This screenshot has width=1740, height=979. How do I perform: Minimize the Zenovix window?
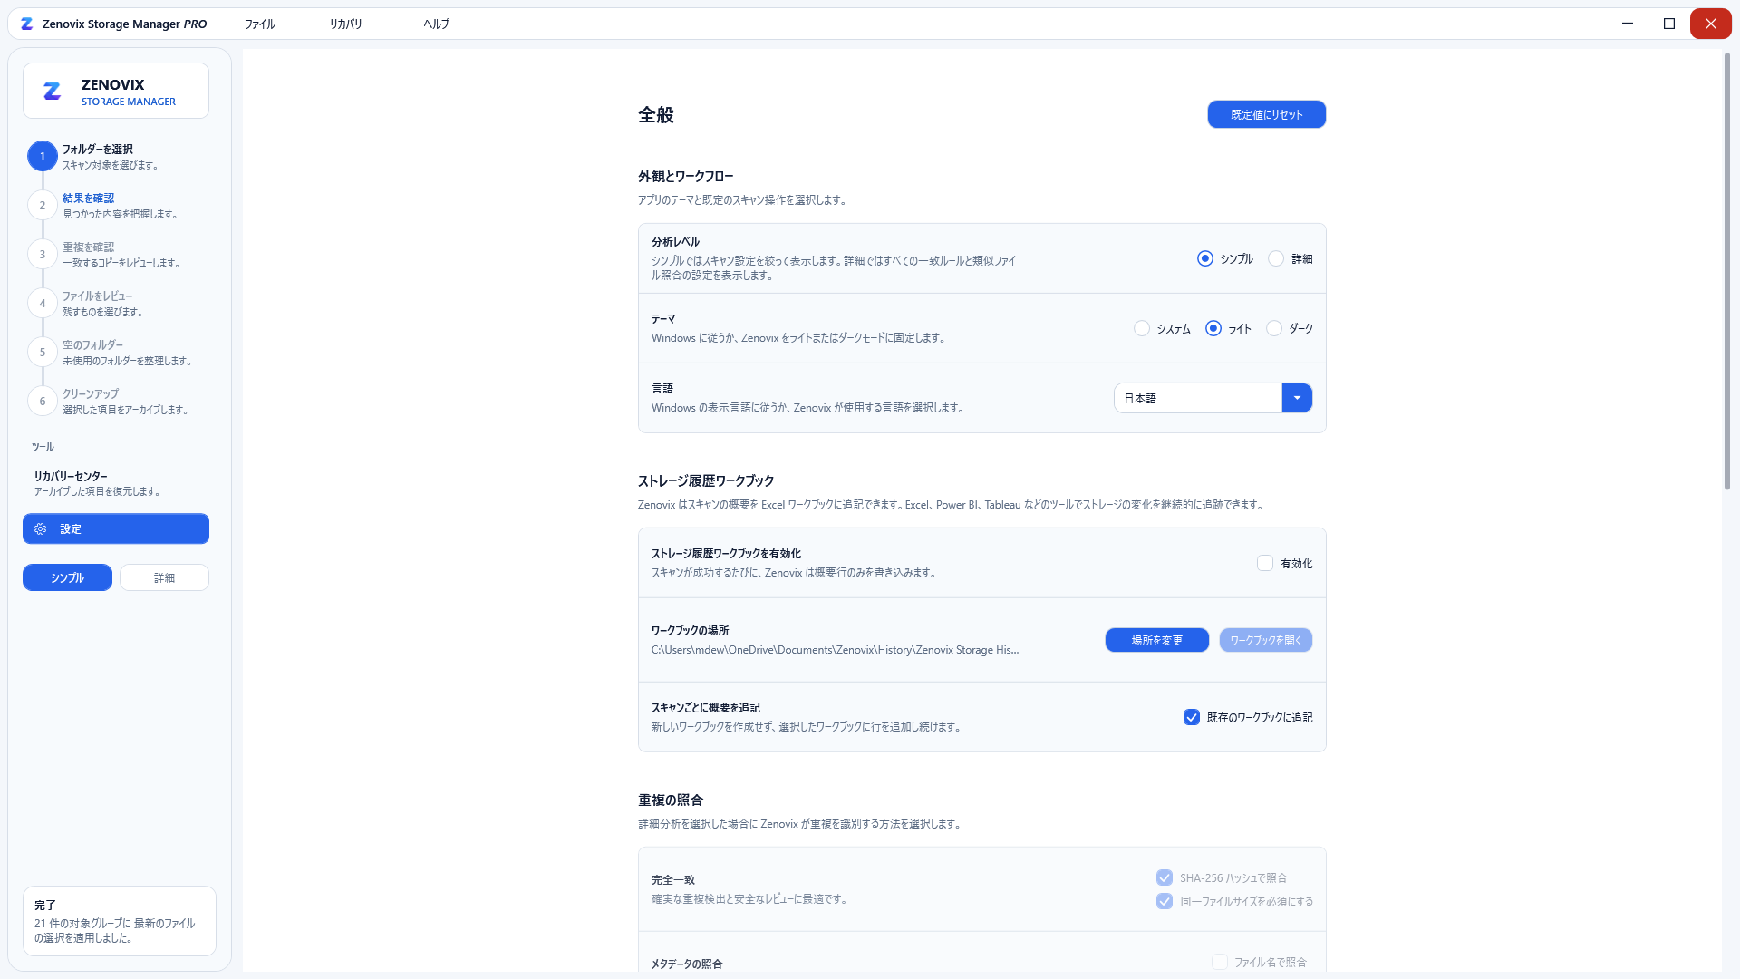[x=1628, y=24]
